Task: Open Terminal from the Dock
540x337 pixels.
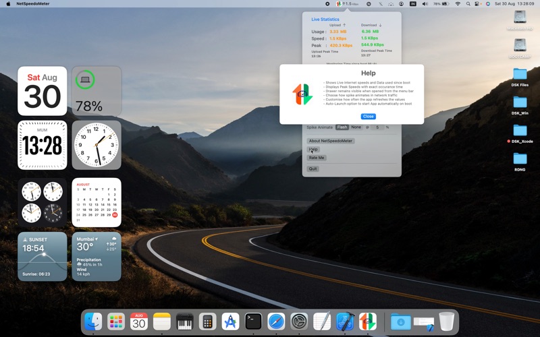Action: 253,321
